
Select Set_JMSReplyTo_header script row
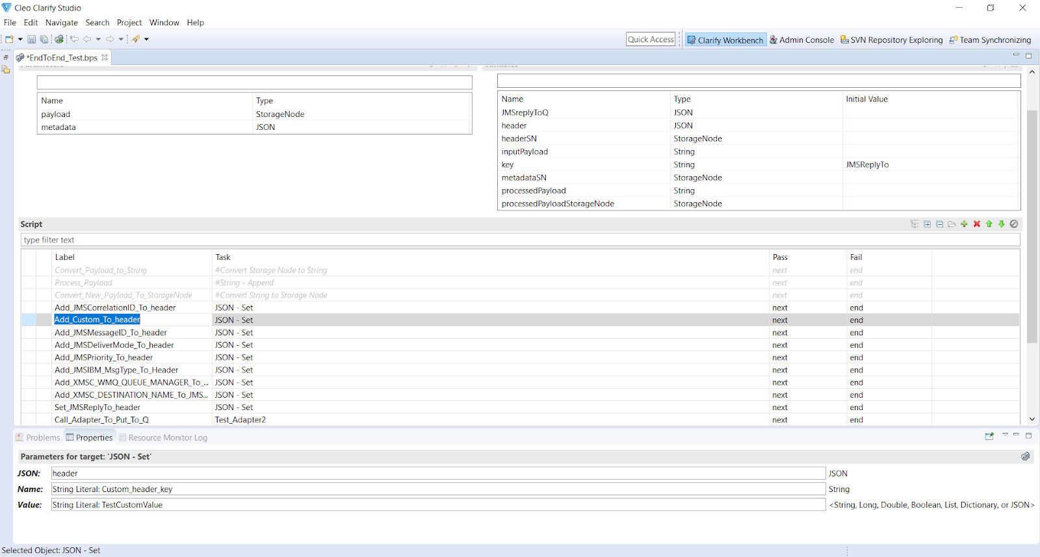click(x=520, y=408)
